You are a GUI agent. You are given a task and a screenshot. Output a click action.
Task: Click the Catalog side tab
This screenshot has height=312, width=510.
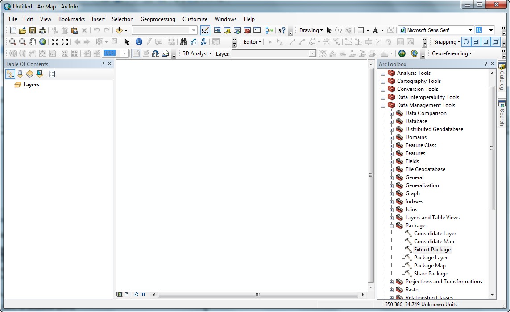[502, 77]
